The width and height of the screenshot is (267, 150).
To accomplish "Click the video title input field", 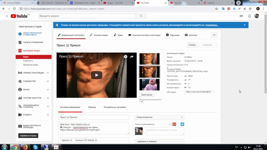I will coord(93,117).
